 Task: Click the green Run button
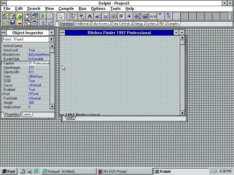[x=43, y=16]
